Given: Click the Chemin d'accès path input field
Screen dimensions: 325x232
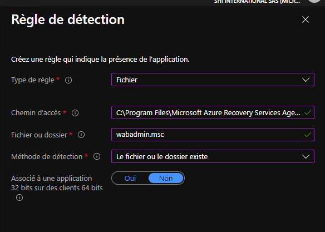Looking at the screenshot, I should [213, 112].
